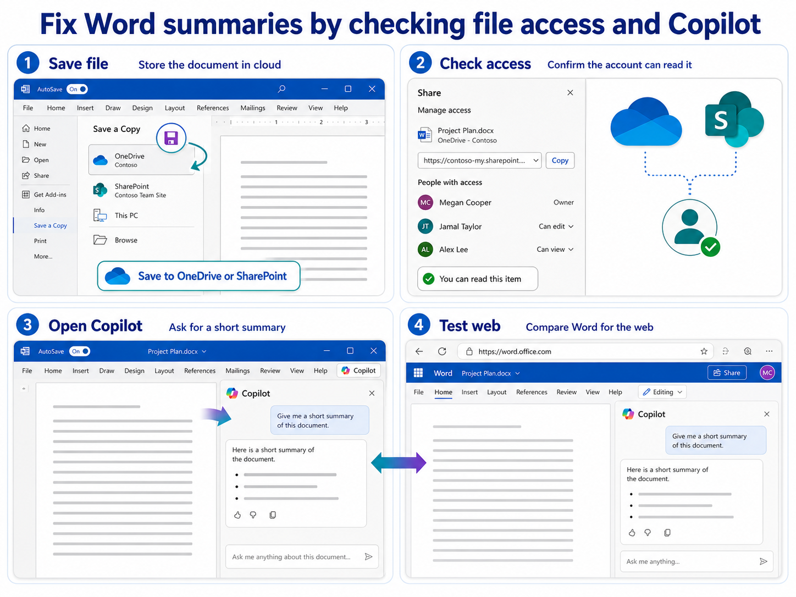
Task: Open Layout tab in Open Copilot window
Action: click(164, 371)
